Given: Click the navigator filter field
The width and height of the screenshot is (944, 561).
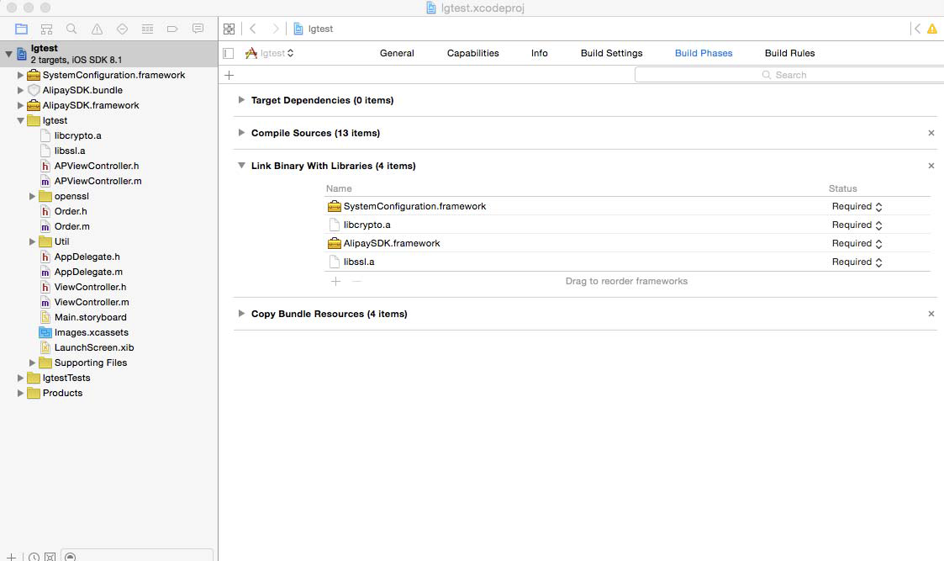Looking at the screenshot, I should pos(137,556).
